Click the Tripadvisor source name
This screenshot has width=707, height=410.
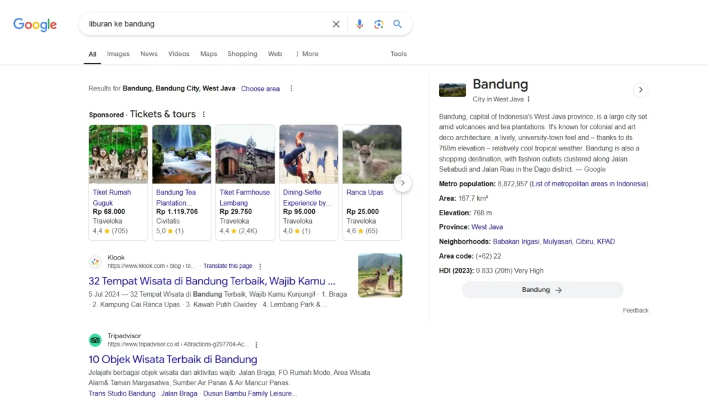(x=124, y=336)
